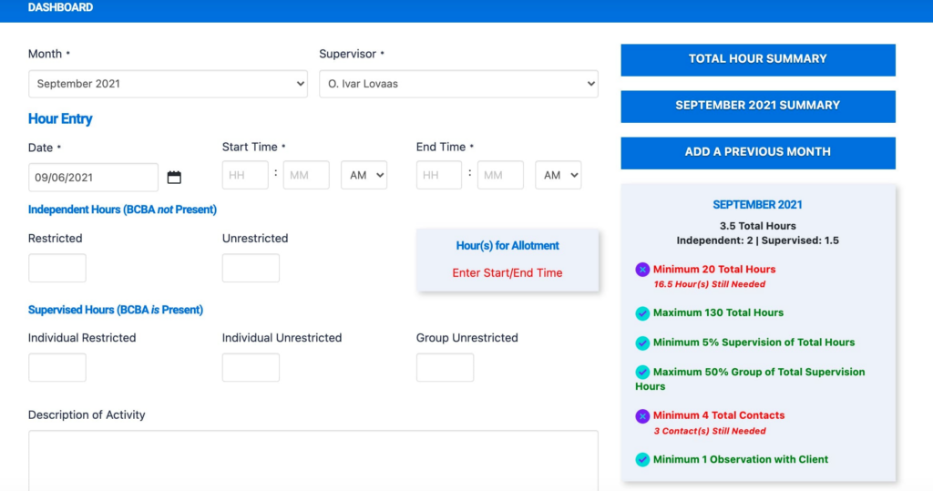This screenshot has width=933, height=491.
Task: Click the Minimum 1 Observation checkmark icon
Action: point(642,460)
